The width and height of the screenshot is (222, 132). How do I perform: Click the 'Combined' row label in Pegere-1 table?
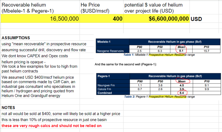coord(105,93)
